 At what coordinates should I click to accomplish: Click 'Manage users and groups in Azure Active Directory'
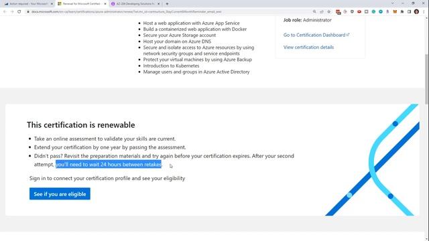pyautogui.click(x=196, y=72)
